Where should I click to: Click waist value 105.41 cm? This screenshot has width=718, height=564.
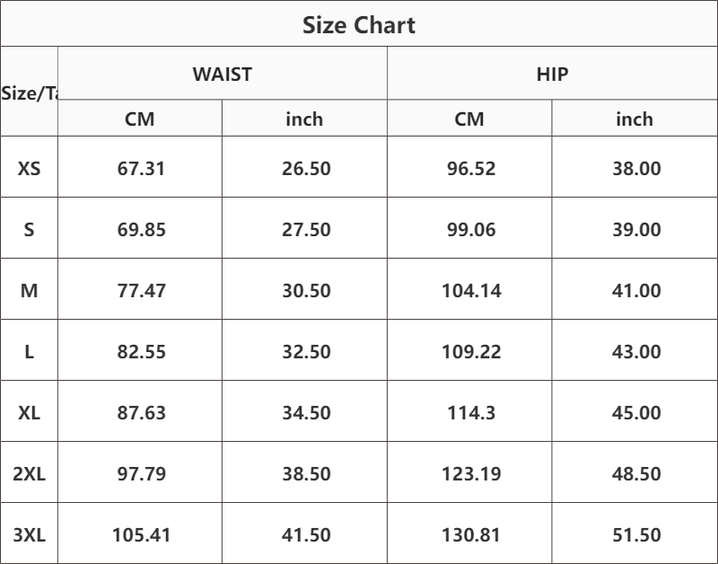click(x=141, y=534)
